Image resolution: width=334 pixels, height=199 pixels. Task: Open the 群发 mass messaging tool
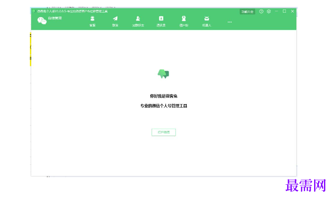(115, 21)
